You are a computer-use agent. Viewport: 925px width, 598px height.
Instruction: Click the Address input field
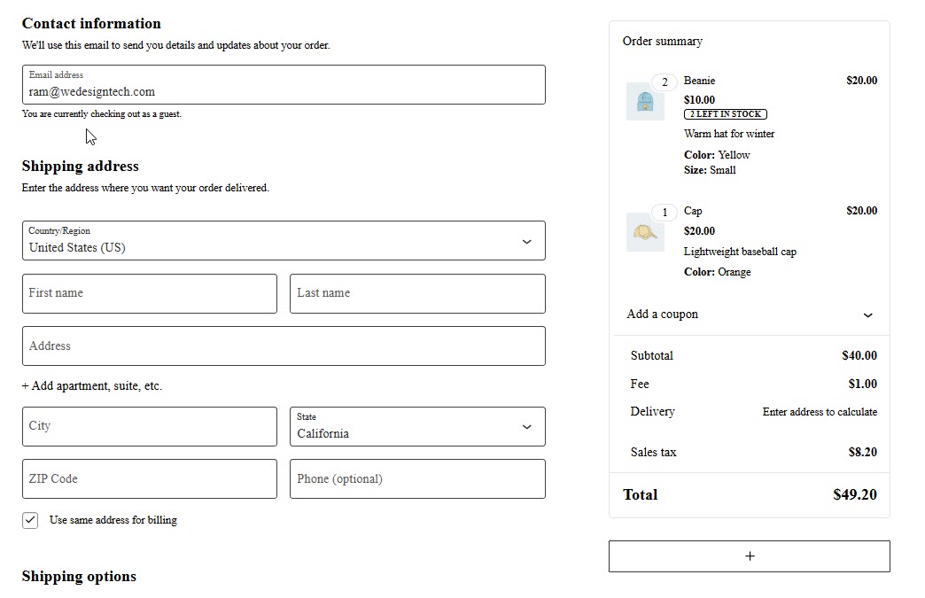click(284, 346)
